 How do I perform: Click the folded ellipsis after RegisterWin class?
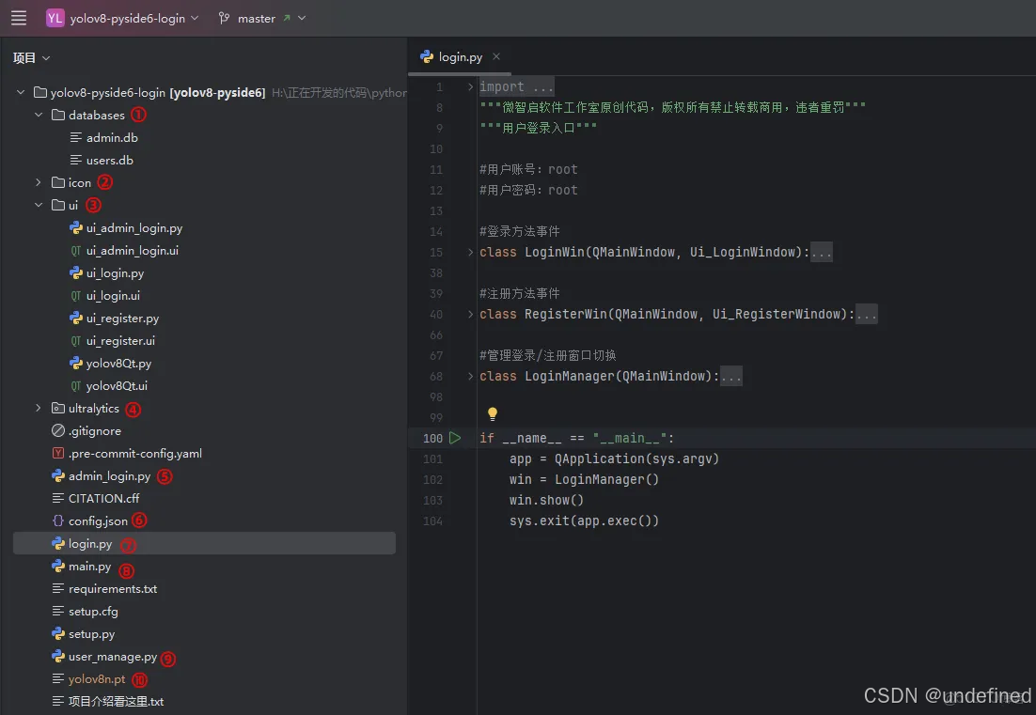[x=866, y=314]
